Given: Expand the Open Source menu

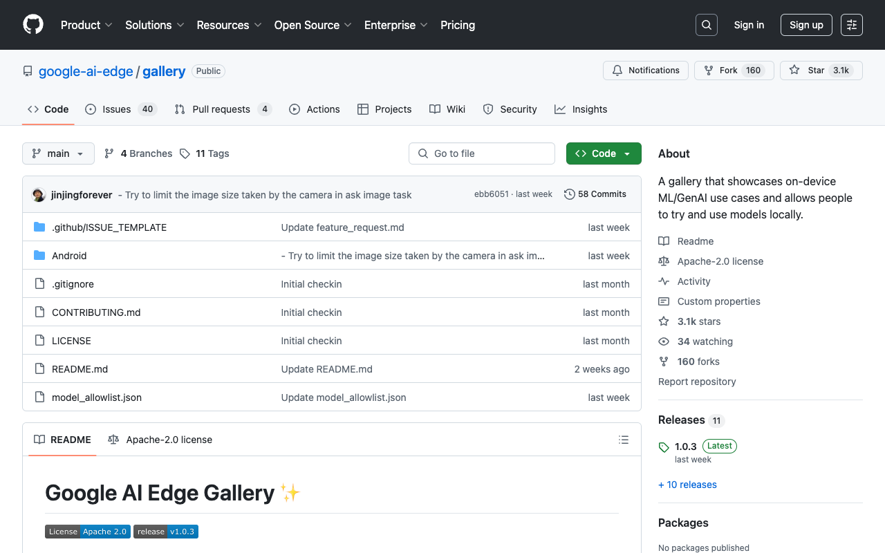Looking at the screenshot, I should pos(313,25).
